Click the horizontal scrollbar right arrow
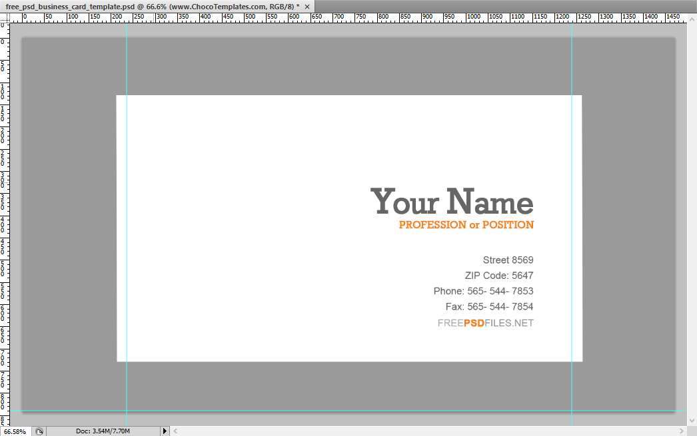Viewport: 697px width, 436px height. (682, 431)
